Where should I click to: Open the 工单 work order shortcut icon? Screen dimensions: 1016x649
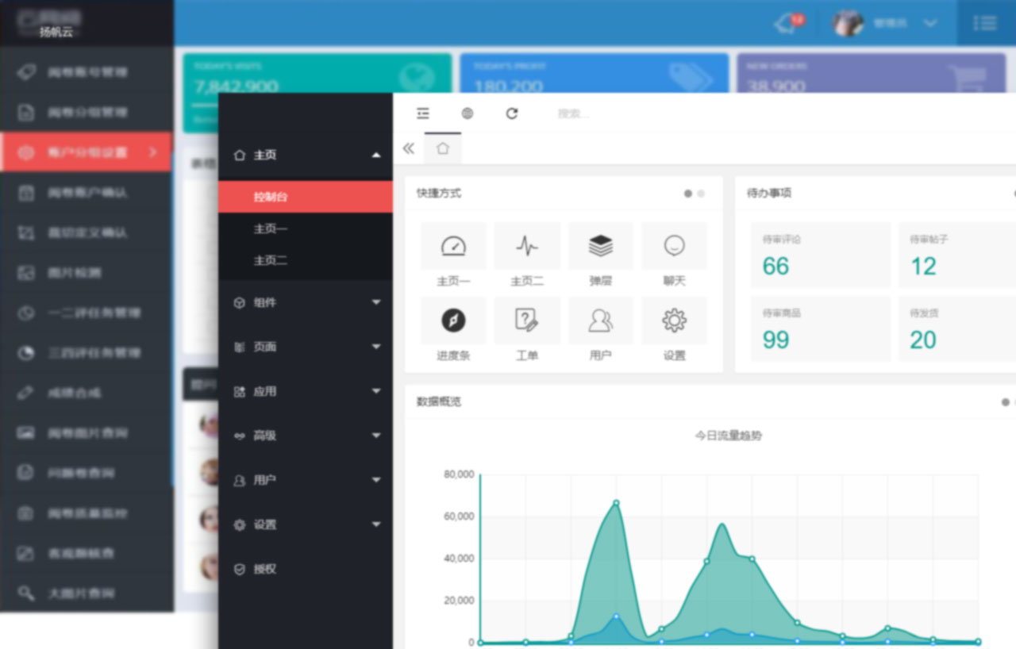(x=527, y=321)
